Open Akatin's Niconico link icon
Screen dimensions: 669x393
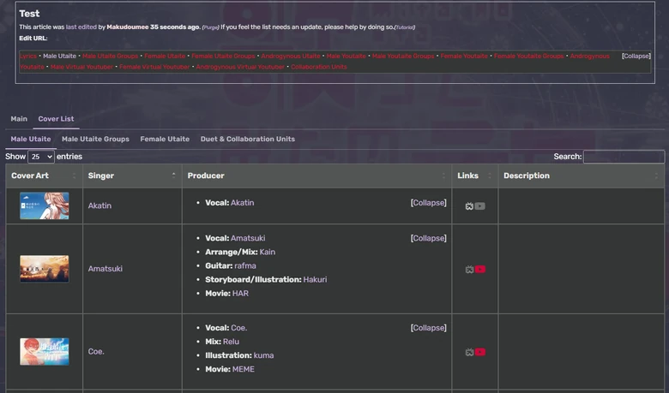click(469, 206)
